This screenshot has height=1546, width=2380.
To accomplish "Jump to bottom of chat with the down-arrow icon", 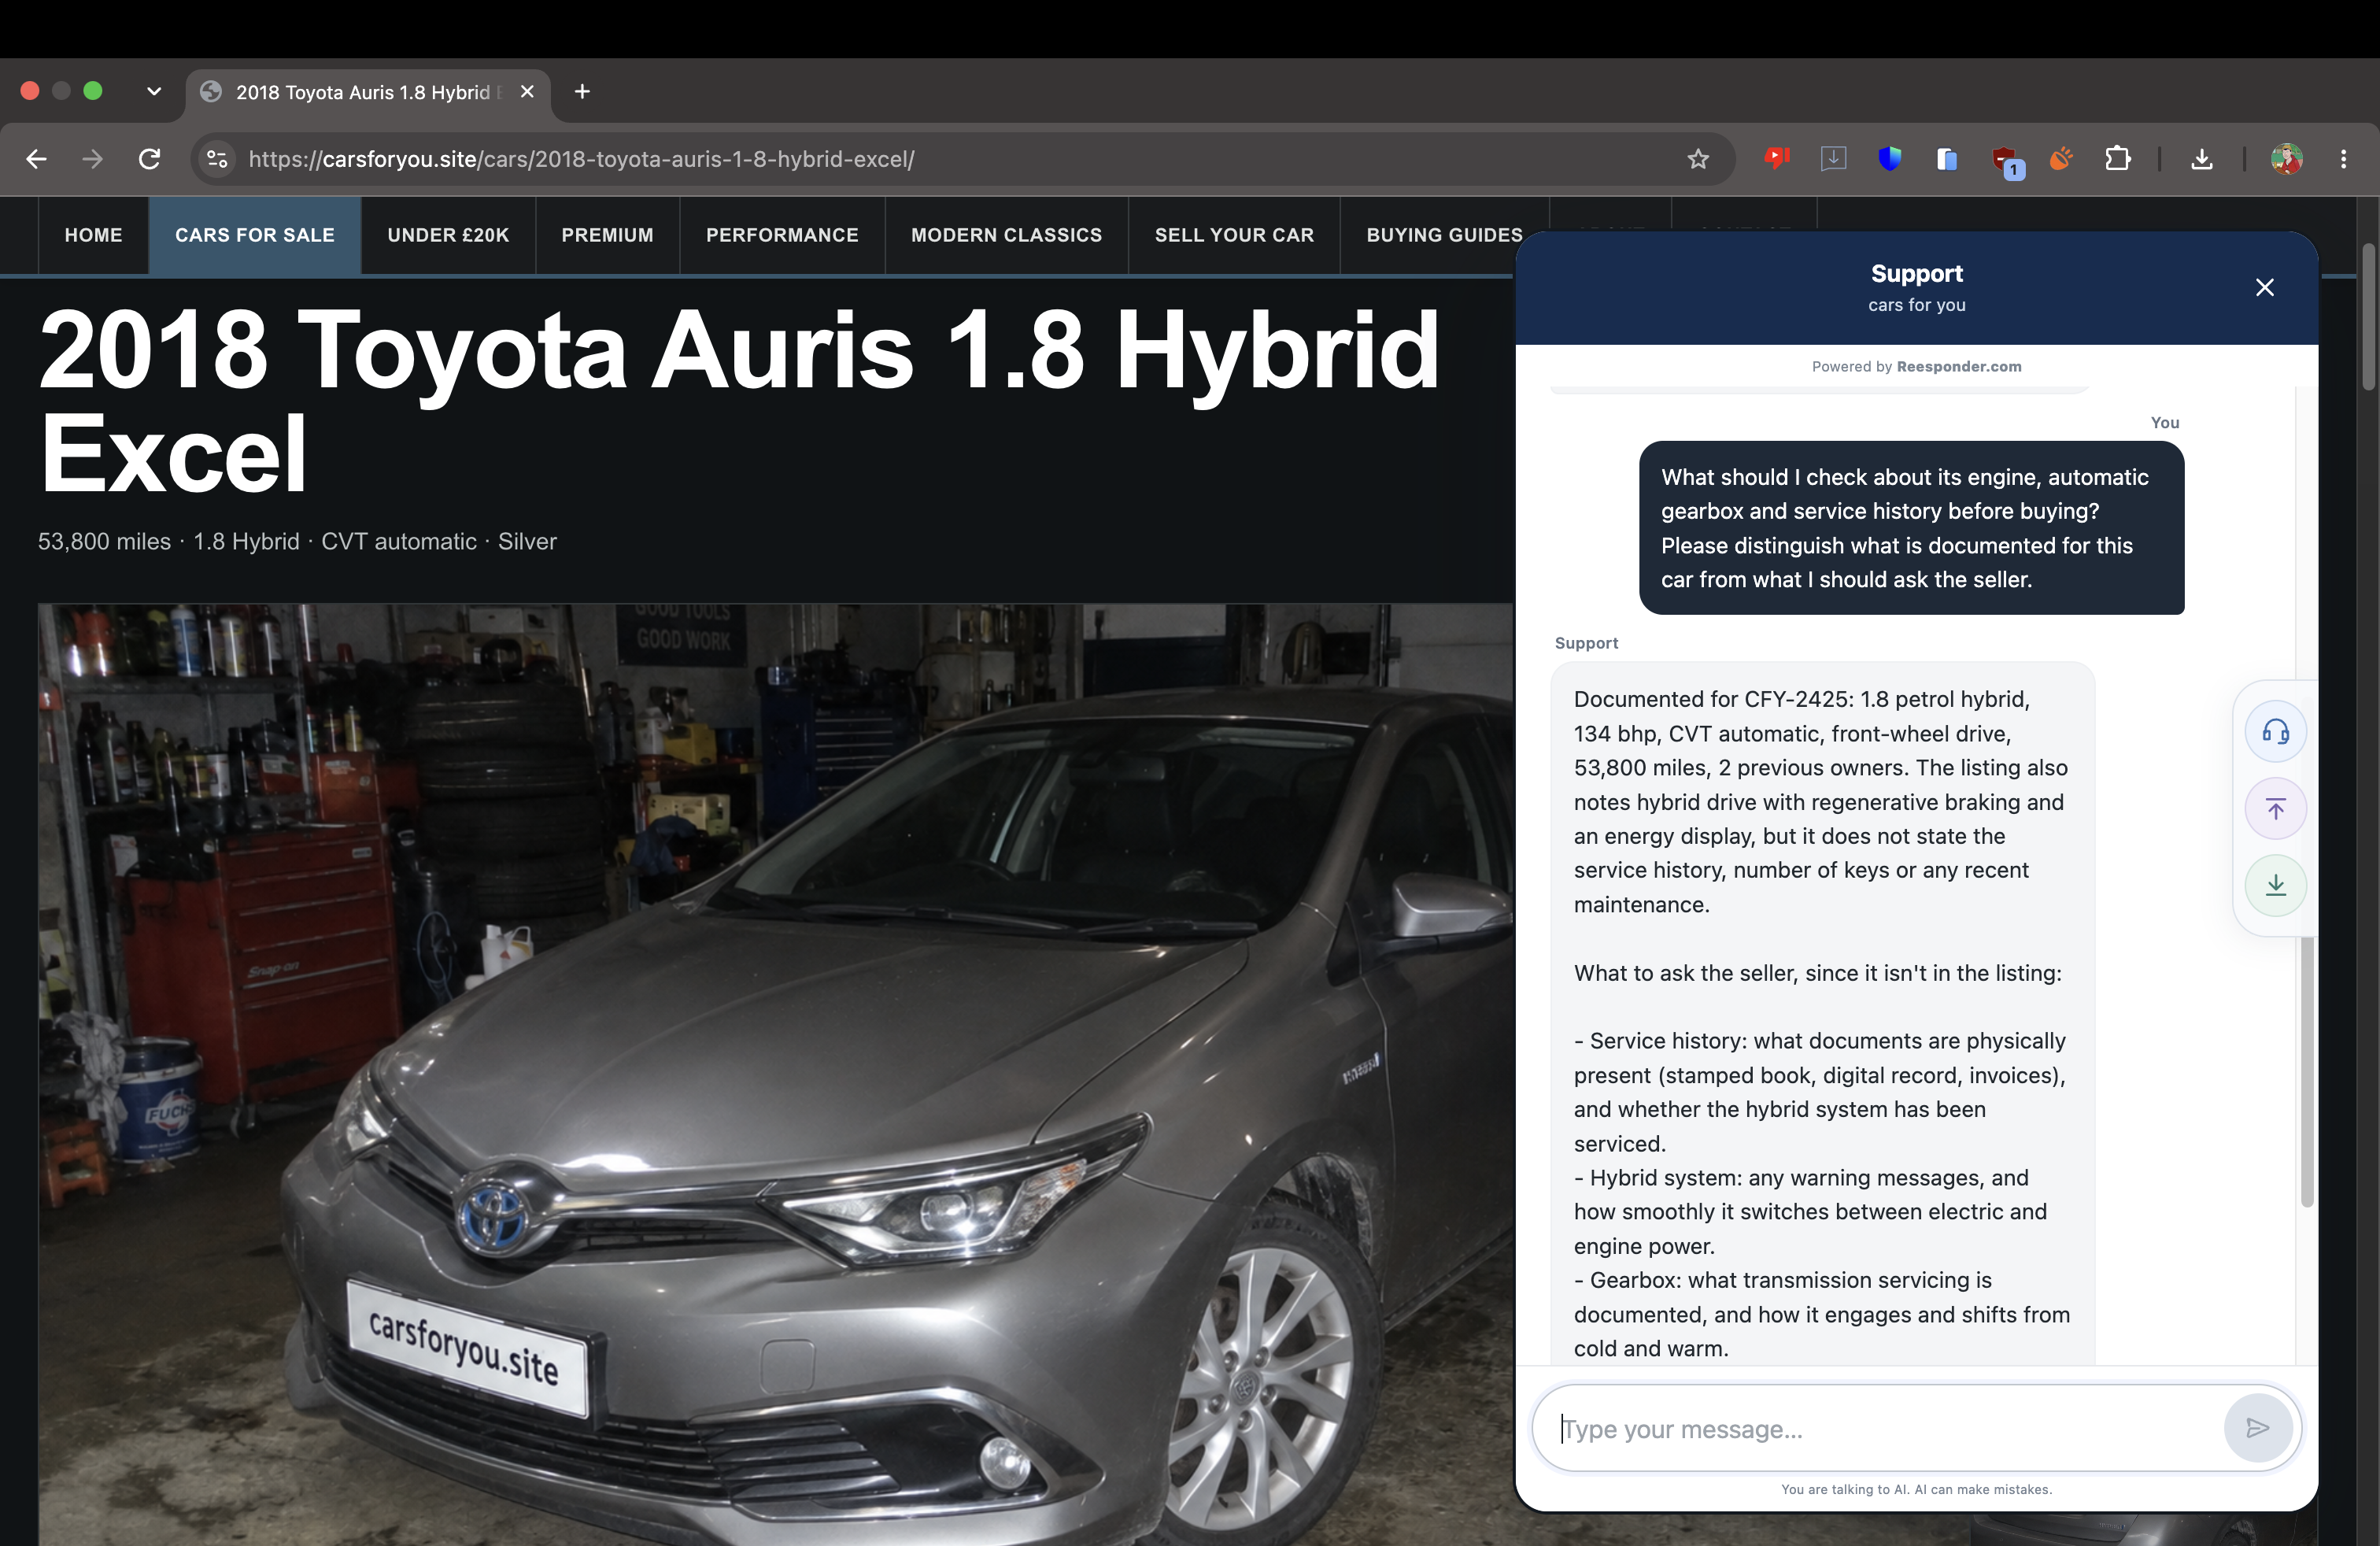I will [x=2275, y=885].
